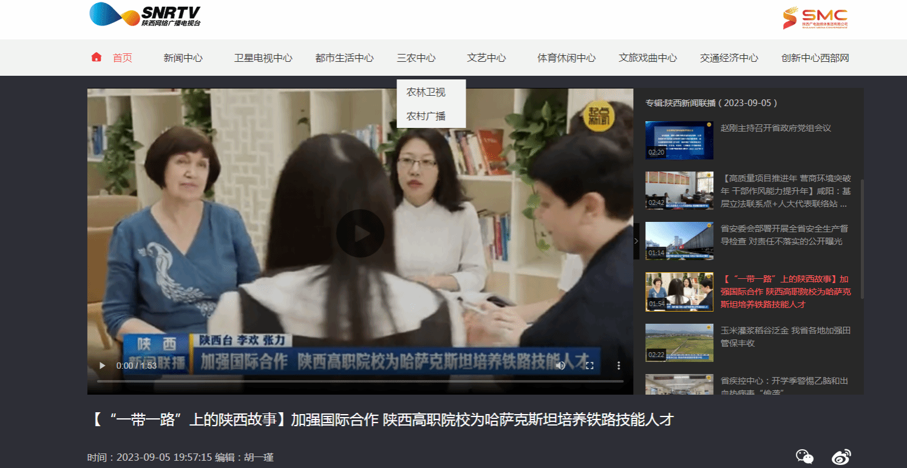Image resolution: width=907 pixels, height=468 pixels.
Task: Select 农村广播 from the dropdown menu
Action: coord(426,116)
